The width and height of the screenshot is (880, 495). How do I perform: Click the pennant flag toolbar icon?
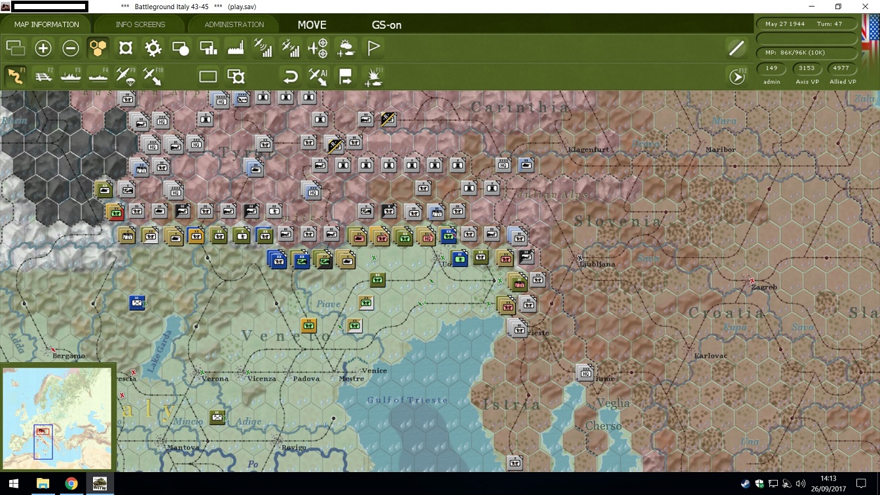(x=373, y=48)
